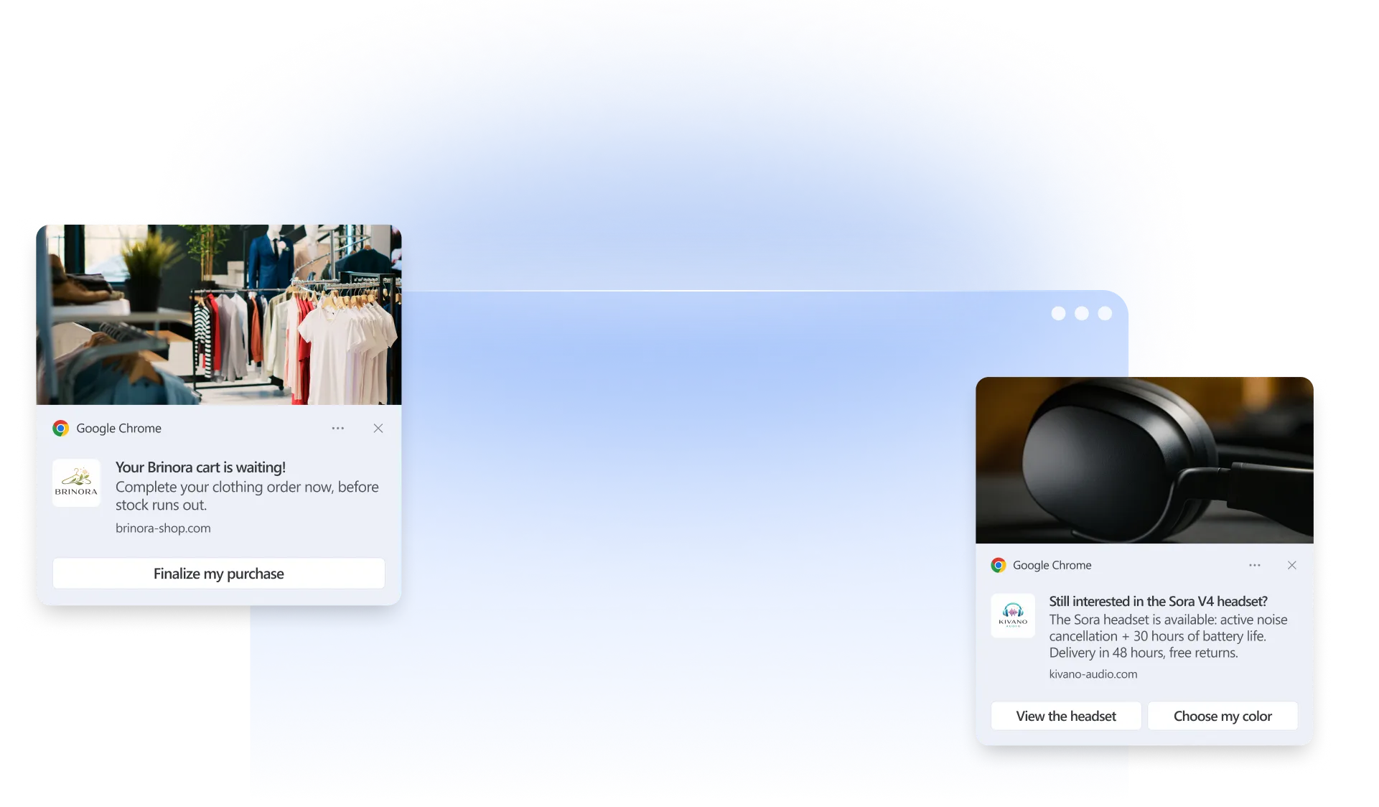
Task: Click the Brinora logo icon
Action: click(x=76, y=483)
